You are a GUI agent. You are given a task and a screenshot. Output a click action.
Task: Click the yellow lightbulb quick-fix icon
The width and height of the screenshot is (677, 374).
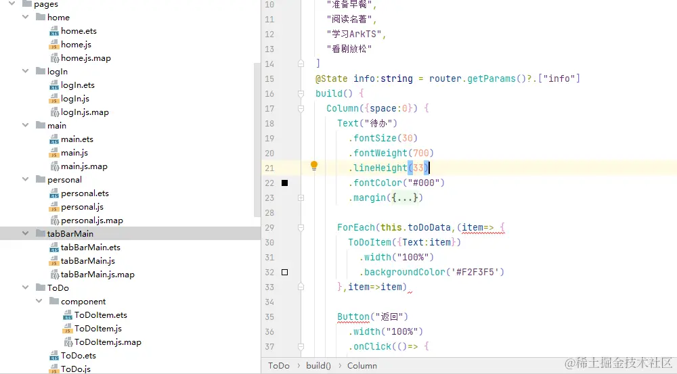click(314, 166)
